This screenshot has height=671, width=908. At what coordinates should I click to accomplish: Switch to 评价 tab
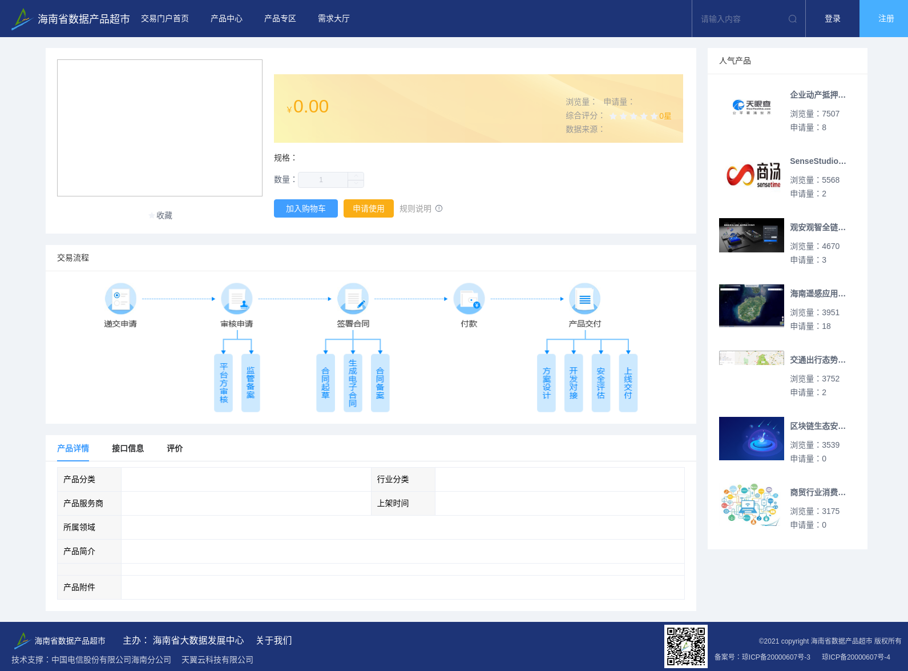[175, 448]
